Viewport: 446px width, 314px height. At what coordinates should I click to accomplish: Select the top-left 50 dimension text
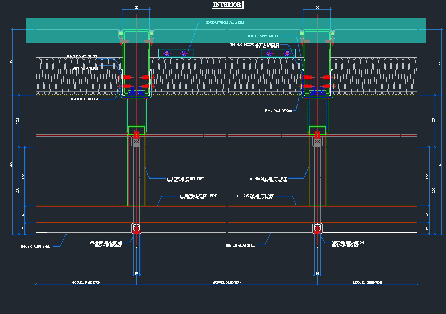[136, 7]
